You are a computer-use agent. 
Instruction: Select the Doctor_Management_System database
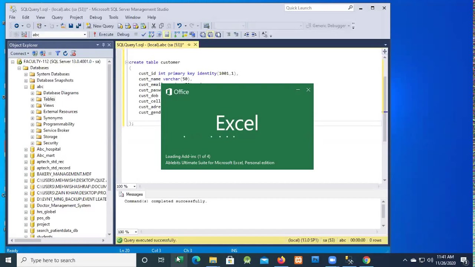coord(63,205)
